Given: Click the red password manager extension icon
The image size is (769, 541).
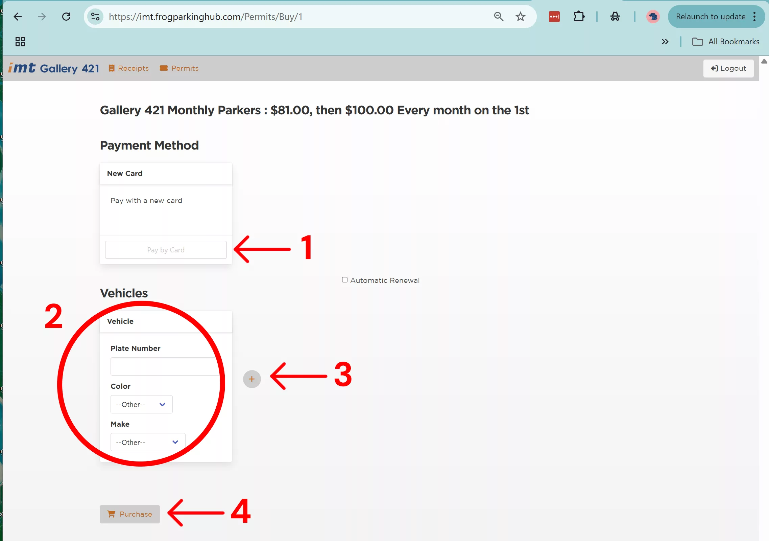Looking at the screenshot, I should coord(554,17).
